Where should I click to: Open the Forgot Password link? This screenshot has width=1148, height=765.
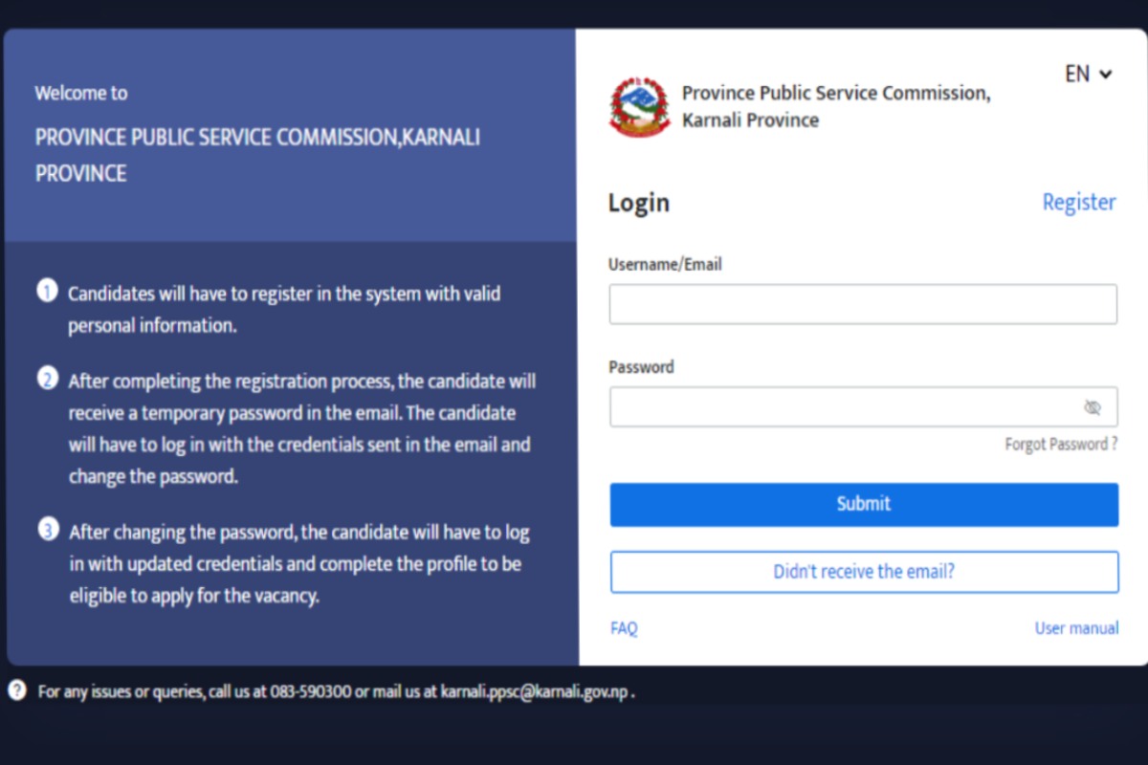1061,445
